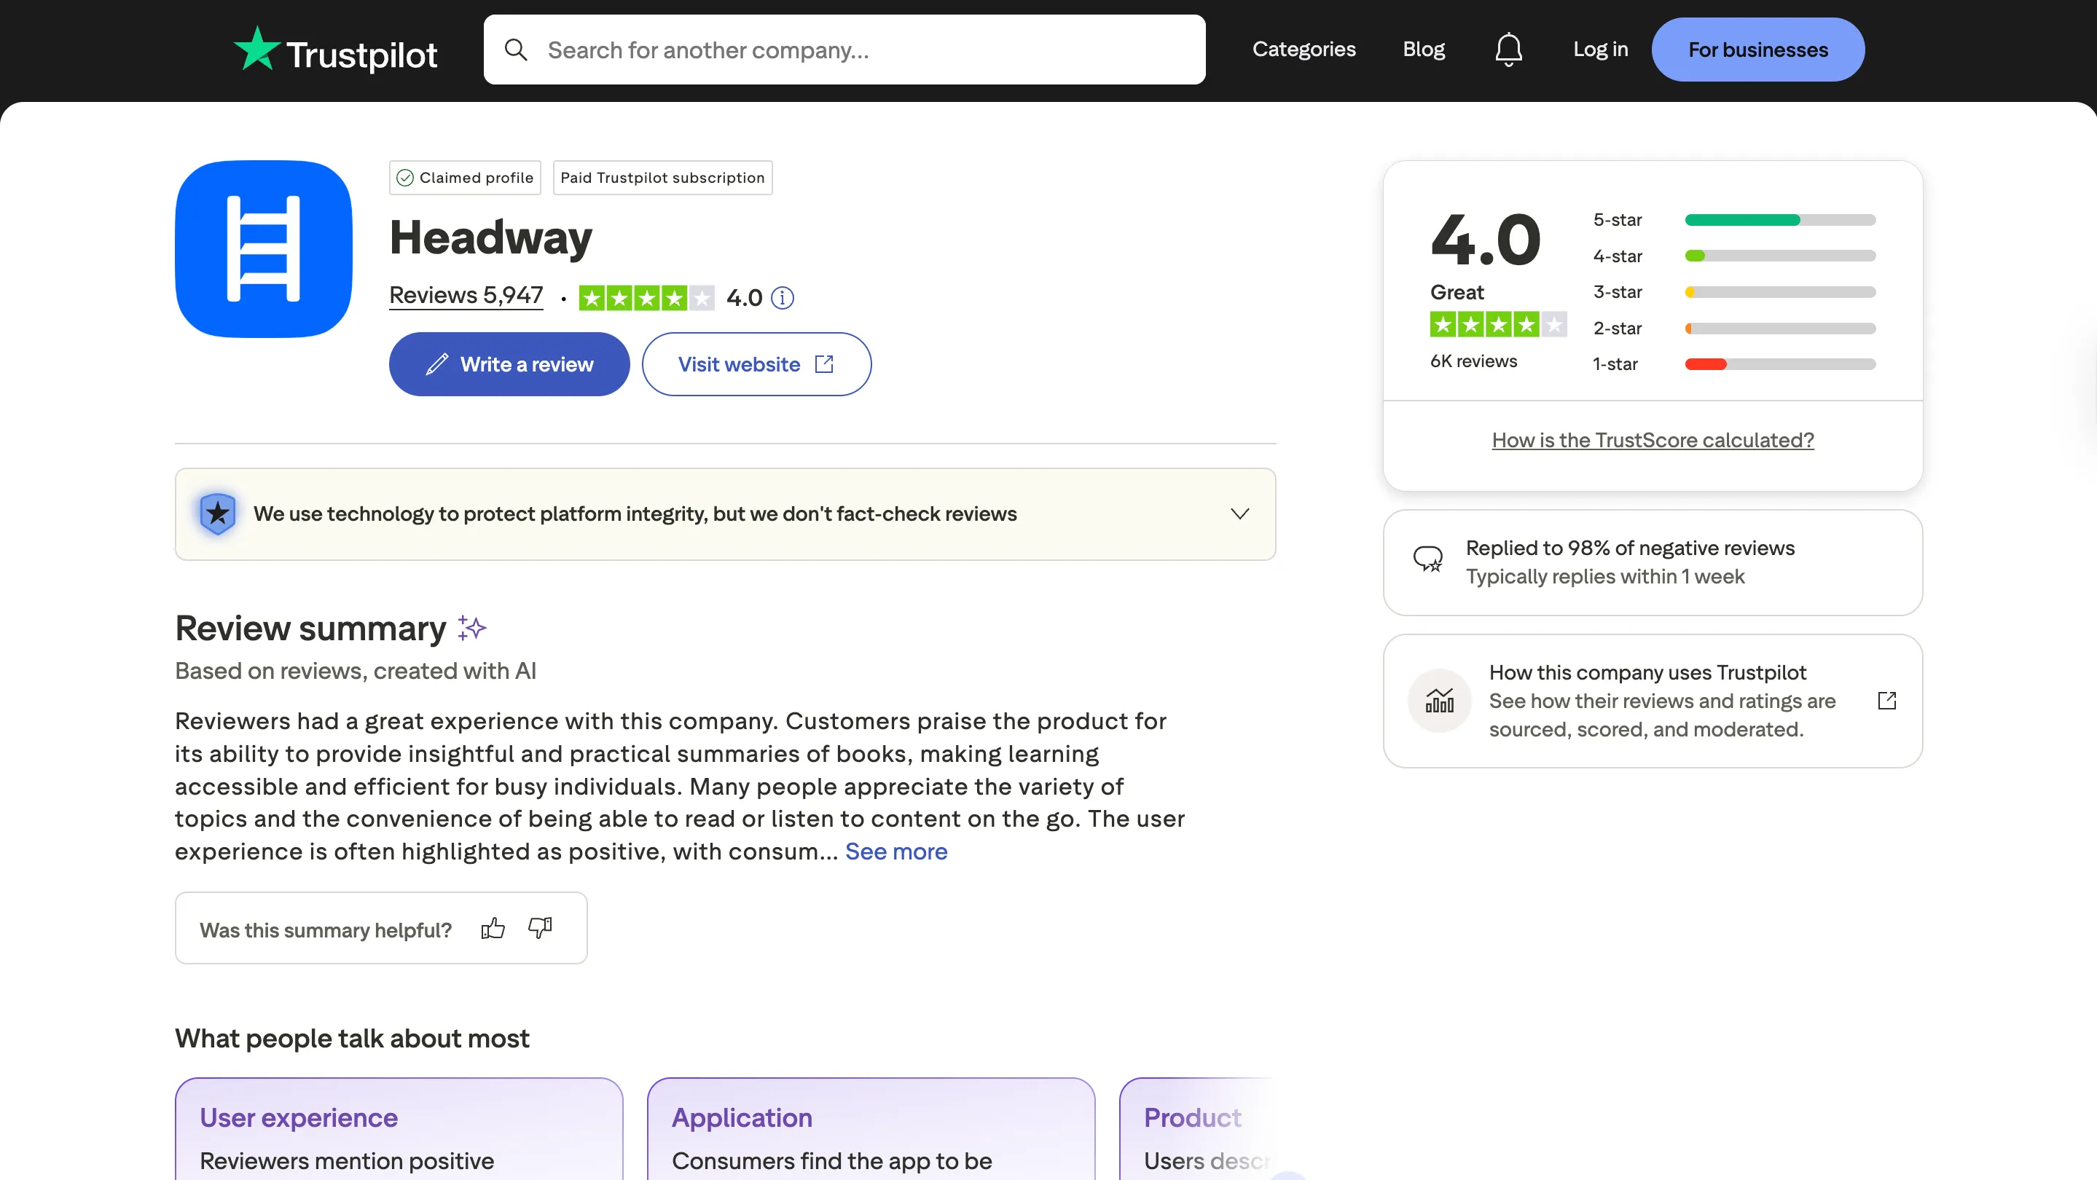Mark the summary as helpful with thumbs up
This screenshot has width=2097, height=1180.
pyautogui.click(x=493, y=929)
